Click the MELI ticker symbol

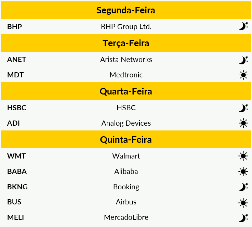tap(16, 217)
